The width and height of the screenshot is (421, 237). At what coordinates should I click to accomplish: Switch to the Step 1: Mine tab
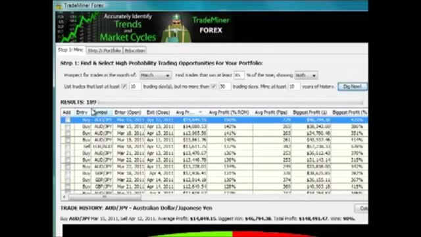[x=70, y=50]
